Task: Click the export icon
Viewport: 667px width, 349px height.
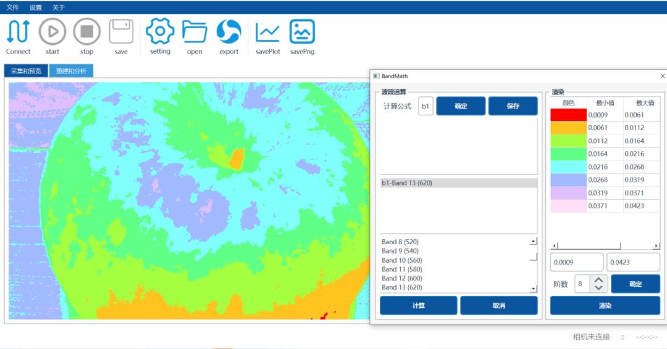Action: pyautogui.click(x=229, y=31)
